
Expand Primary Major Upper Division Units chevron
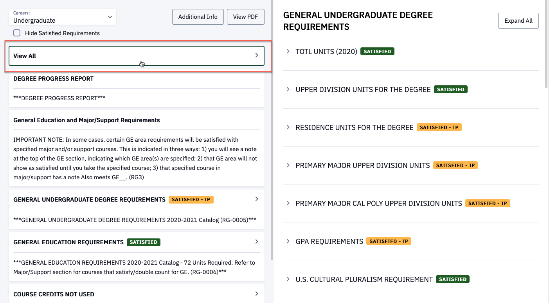[288, 165]
